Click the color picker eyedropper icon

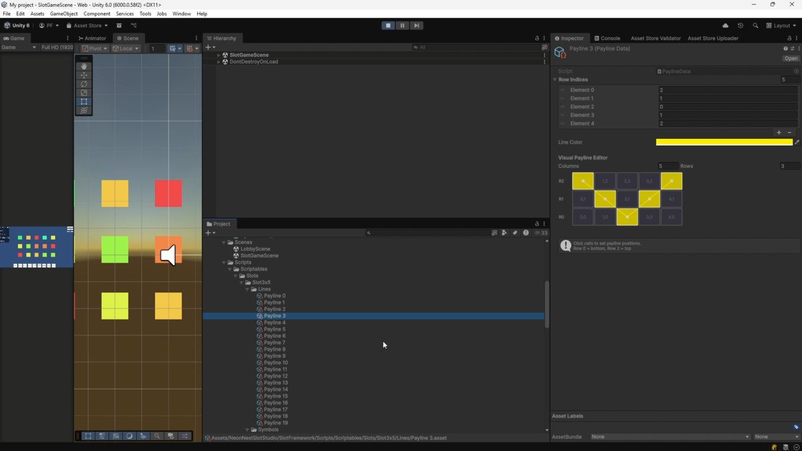(x=797, y=142)
